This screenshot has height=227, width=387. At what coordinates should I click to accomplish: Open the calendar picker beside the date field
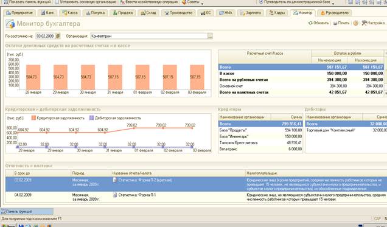click(x=58, y=36)
